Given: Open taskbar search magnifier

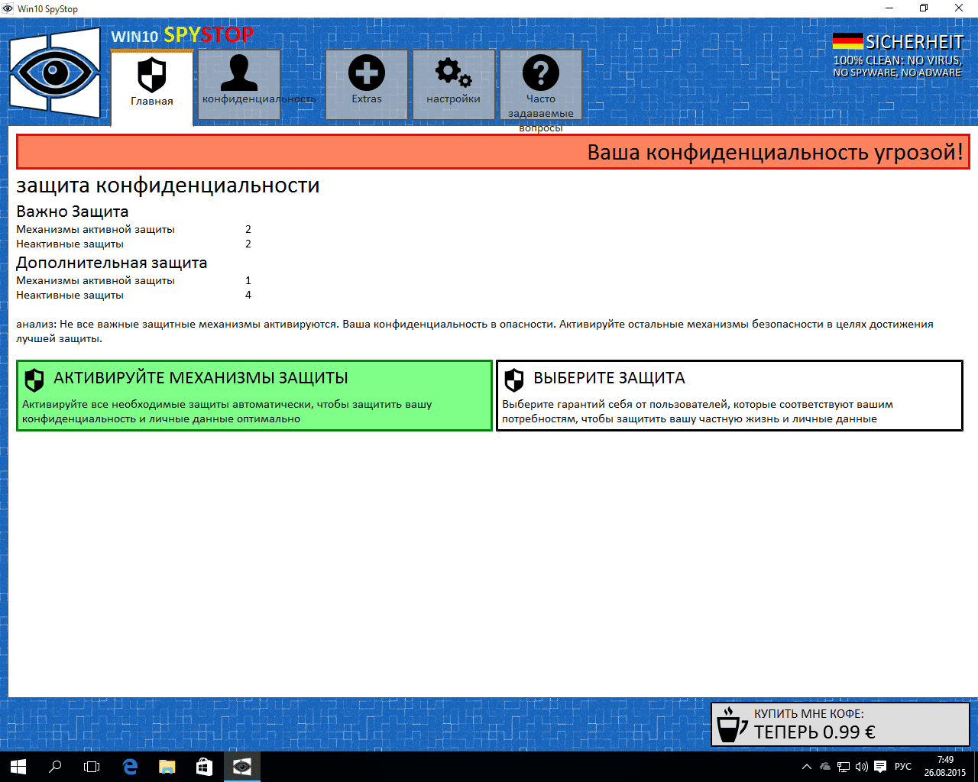Looking at the screenshot, I should click(55, 767).
